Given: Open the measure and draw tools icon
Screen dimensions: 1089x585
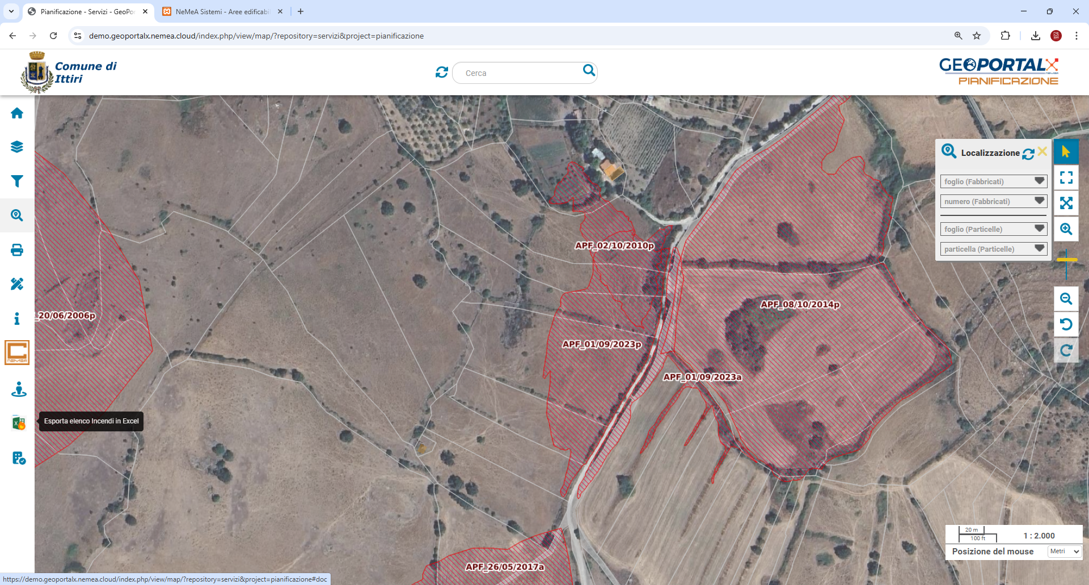Looking at the screenshot, I should pos(17,284).
